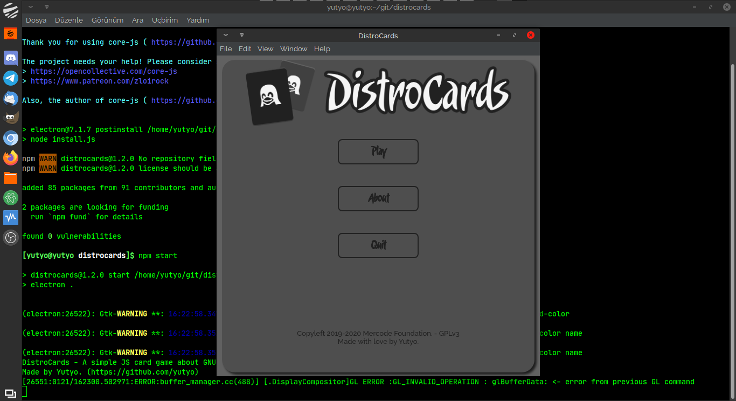736x401 pixels.
Task: Open the Dosya menu in terminal
Action: pyautogui.click(x=36, y=20)
